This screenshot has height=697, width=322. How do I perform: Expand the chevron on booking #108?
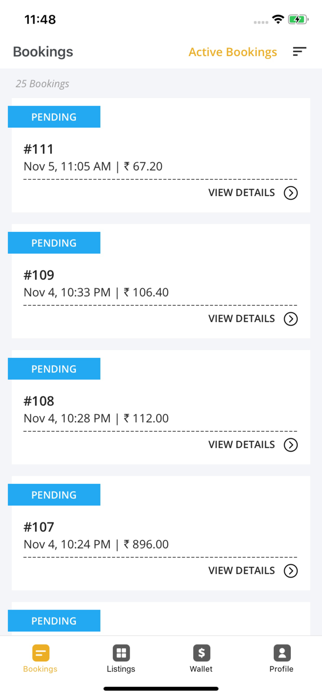click(291, 445)
